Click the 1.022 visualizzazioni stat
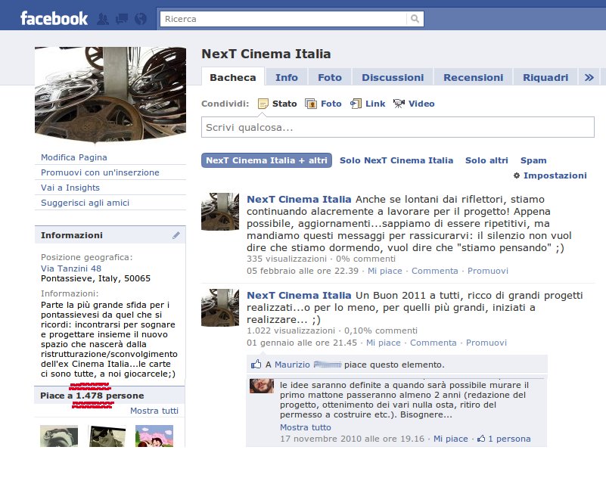The image size is (606, 481). pyautogui.click(x=291, y=330)
